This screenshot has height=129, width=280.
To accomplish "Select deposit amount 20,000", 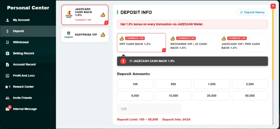I will click(x=212, y=96).
